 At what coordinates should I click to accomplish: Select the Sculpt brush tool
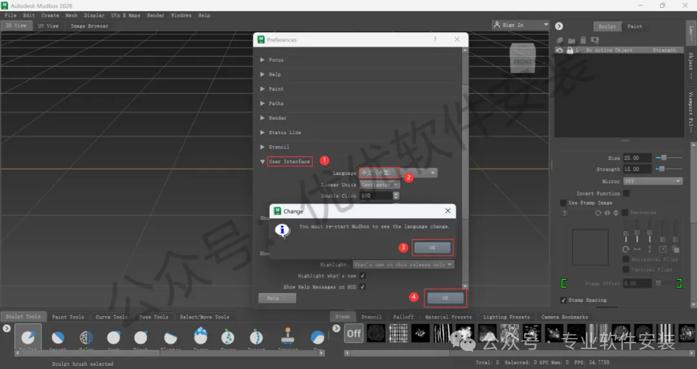[28, 337]
